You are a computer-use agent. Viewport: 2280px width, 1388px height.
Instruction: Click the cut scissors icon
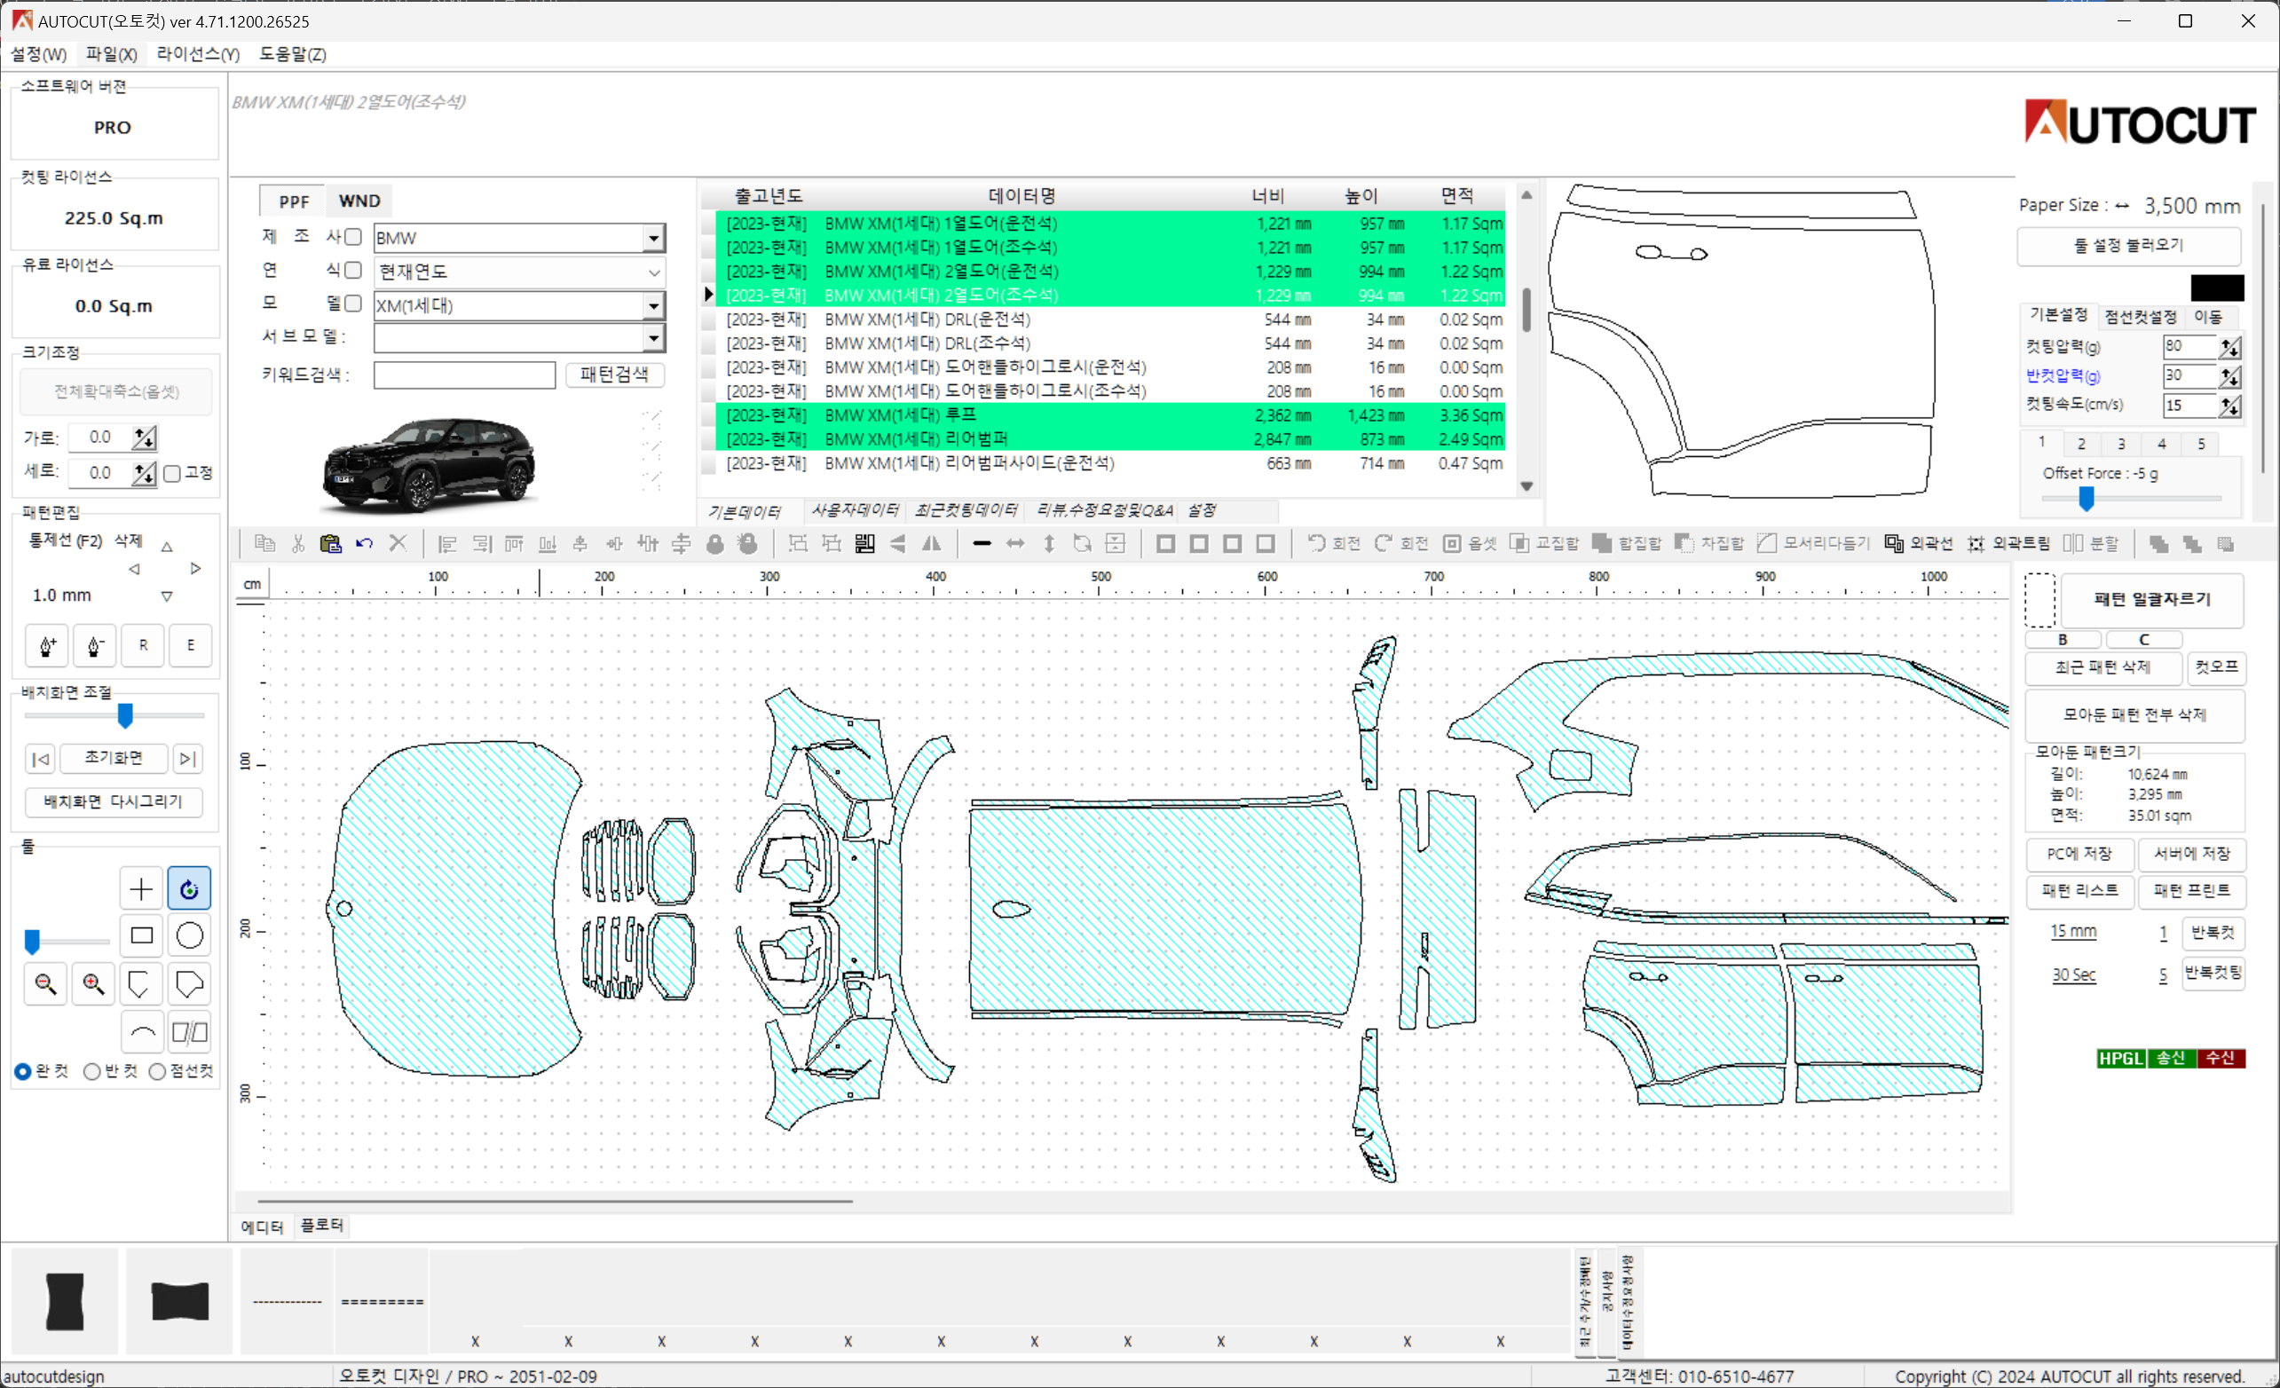pyautogui.click(x=298, y=544)
